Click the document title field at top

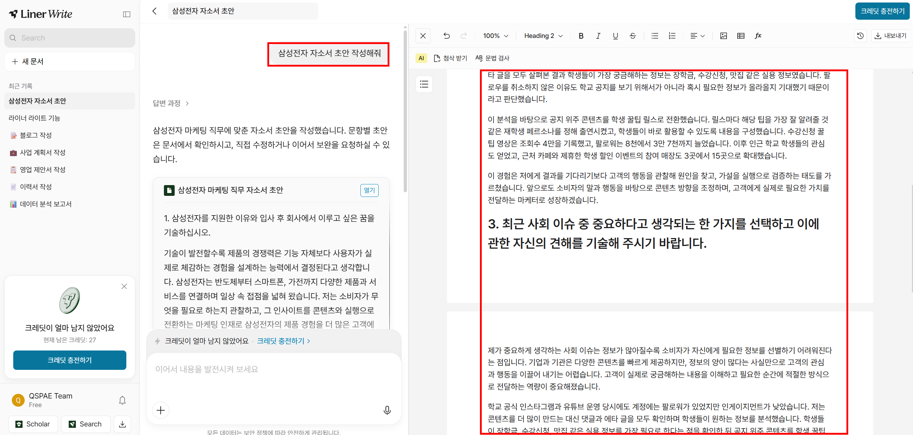[x=243, y=11]
